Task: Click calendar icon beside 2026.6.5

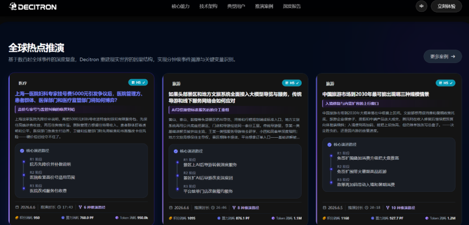Action: point(324,208)
